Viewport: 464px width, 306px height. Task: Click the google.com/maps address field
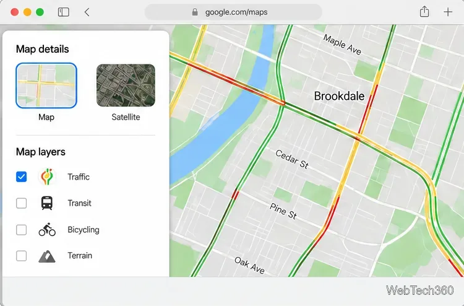click(x=233, y=12)
